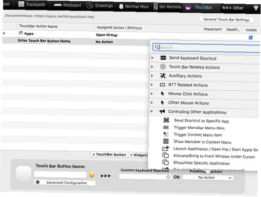Screen dimensions: 261x197
Task: Click the Edit icon for Trigger Menubar
Action: [166, 127]
